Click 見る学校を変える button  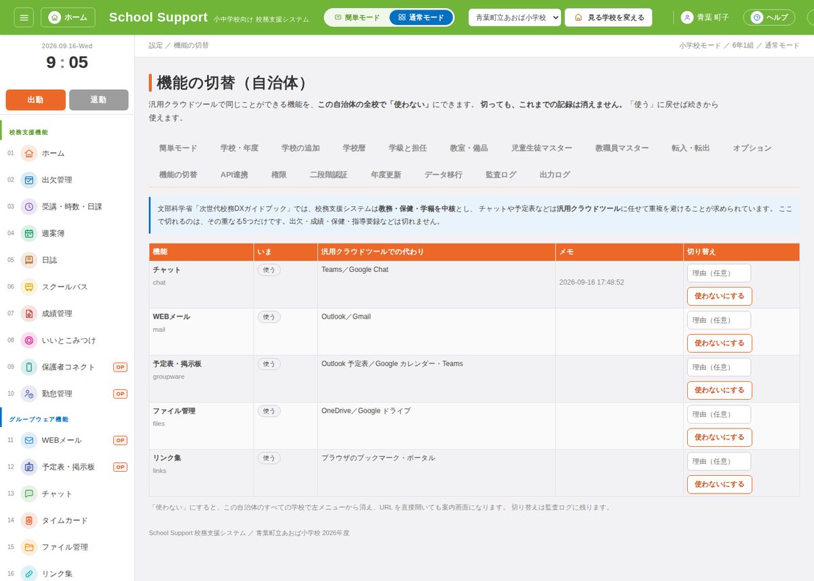[x=608, y=18]
